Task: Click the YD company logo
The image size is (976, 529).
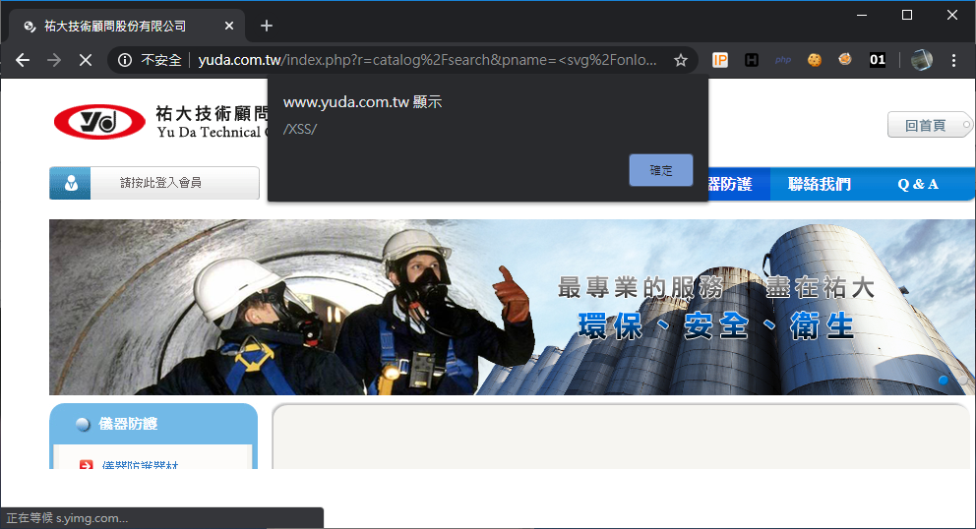Action: (x=99, y=121)
